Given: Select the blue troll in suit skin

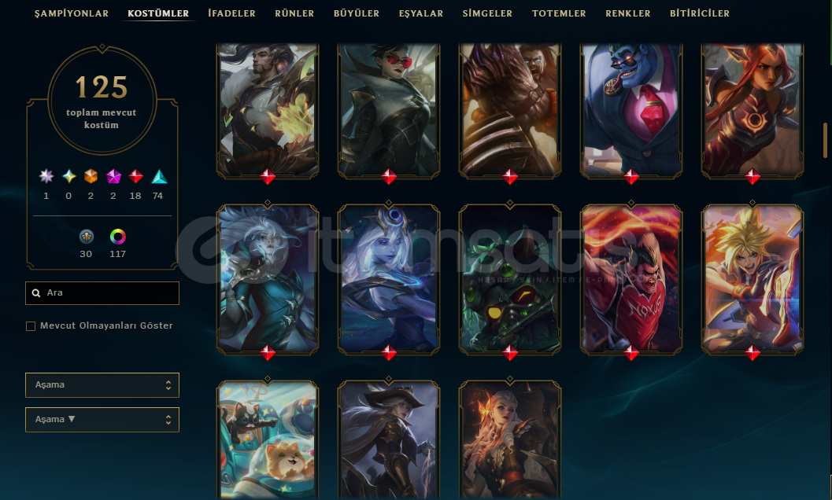Looking at the screenshot, I should 631,110.
